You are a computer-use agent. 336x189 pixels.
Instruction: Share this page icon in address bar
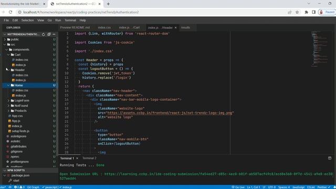290,12
